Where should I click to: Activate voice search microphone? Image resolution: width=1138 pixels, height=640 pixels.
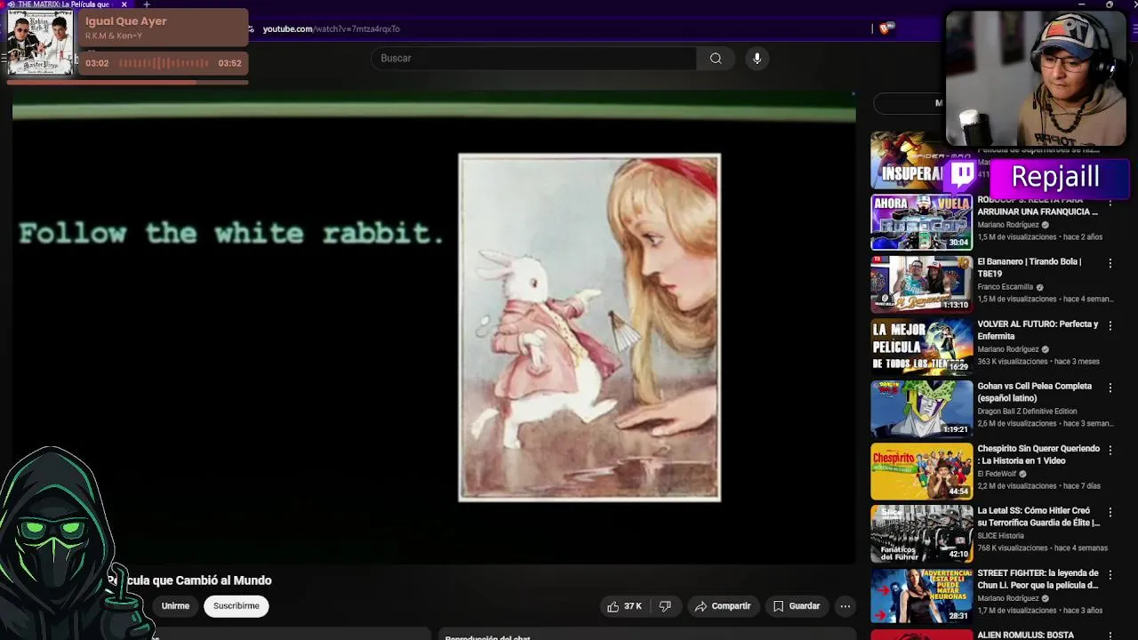757,59
